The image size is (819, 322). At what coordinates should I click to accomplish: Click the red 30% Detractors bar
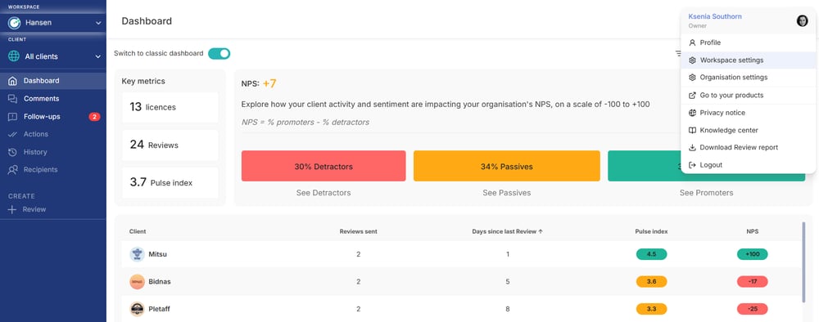click(324, 166)
